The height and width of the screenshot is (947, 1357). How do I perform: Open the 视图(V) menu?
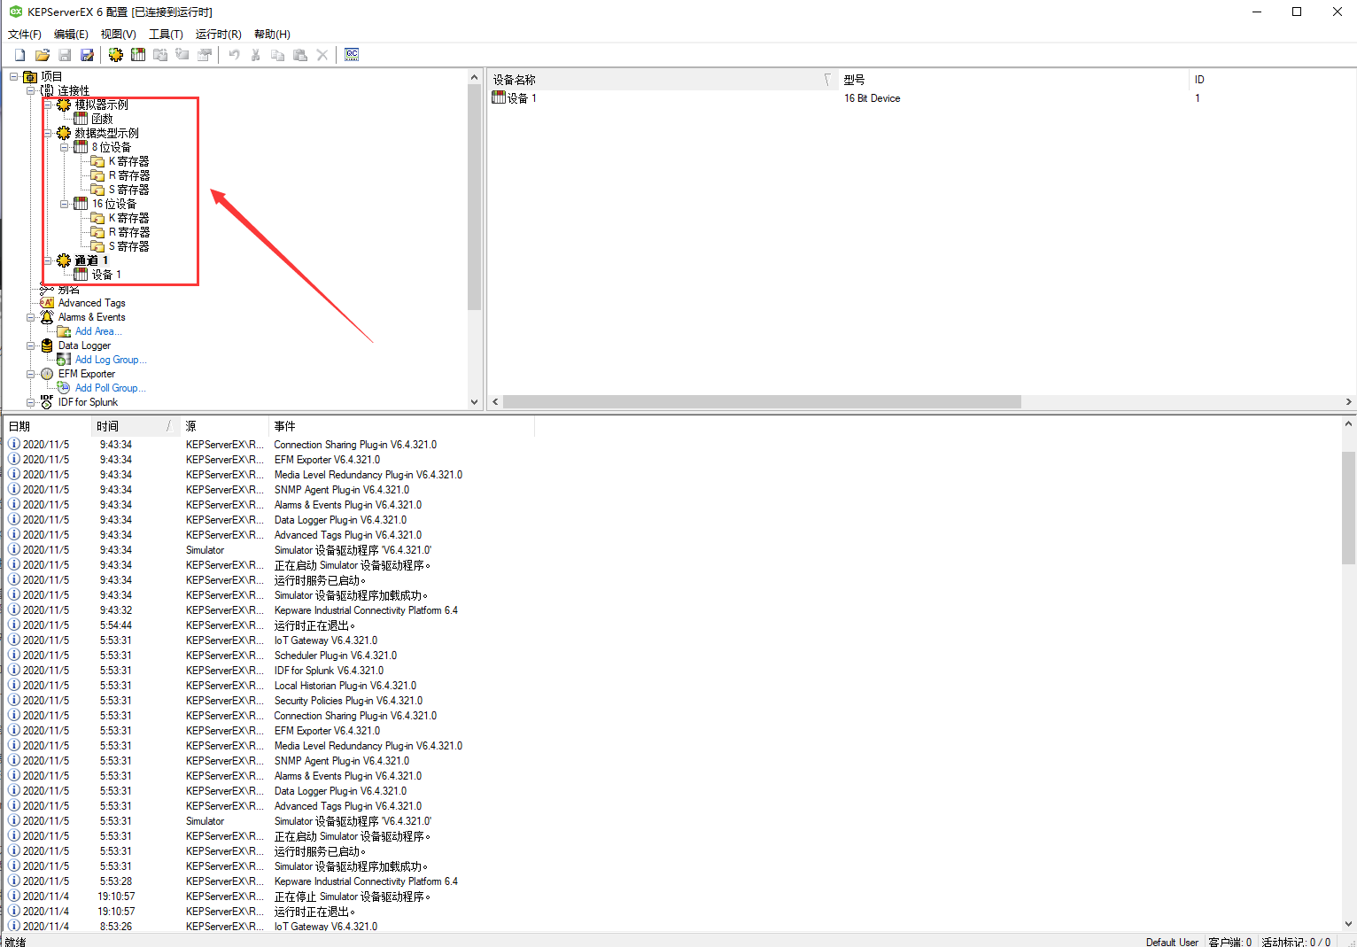click(x=118, y=34)
